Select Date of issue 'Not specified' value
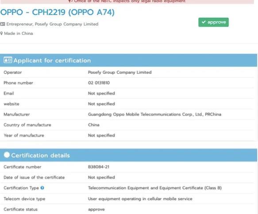 tap(101, 177)
